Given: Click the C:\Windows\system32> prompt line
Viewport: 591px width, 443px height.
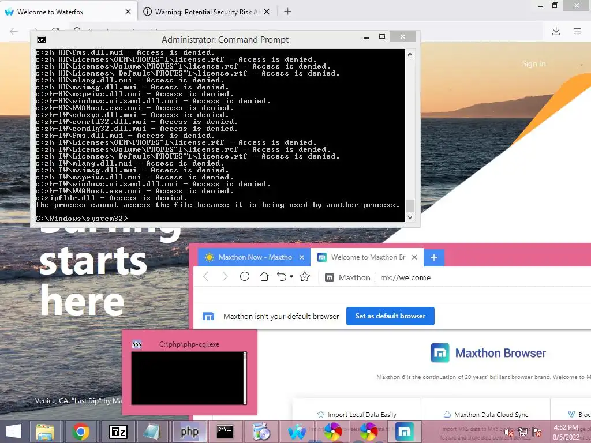Looking at the screenshot, I should coord(82,219).
